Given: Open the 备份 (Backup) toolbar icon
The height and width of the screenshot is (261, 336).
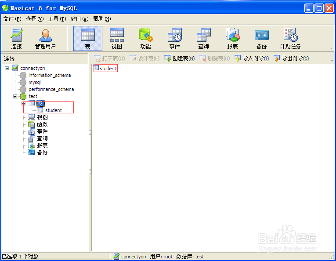Looking at the screenshot, I should (x=261, y=39).
